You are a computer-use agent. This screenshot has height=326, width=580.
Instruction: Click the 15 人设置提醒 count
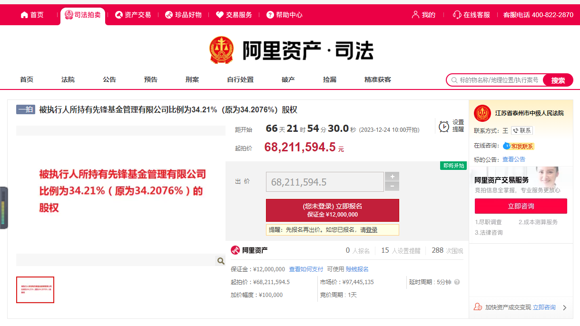coord(401,250)
